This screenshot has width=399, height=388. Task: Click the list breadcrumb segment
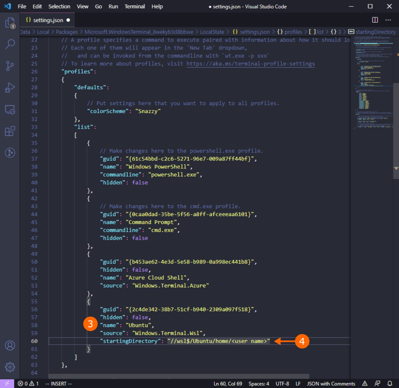(316, 32)
